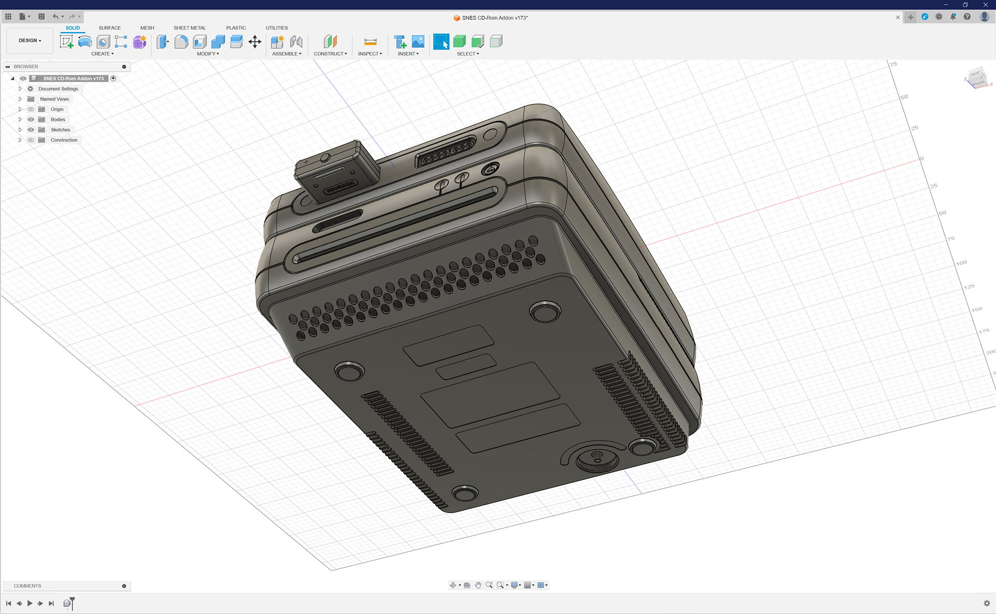Open timeline settings gear

coord(987,603)
